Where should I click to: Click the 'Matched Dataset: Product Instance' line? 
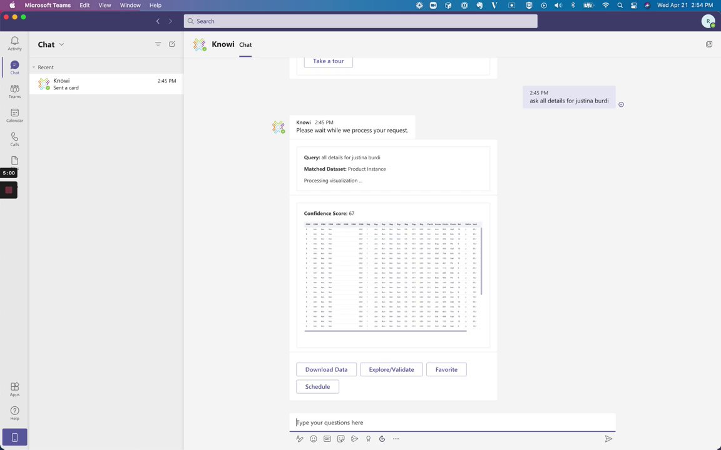pyautogui.click(x=345, y=169)
